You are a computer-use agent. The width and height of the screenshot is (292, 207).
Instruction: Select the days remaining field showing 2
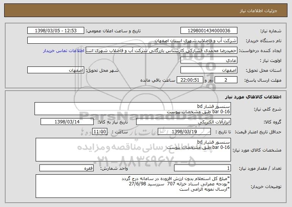226,80
